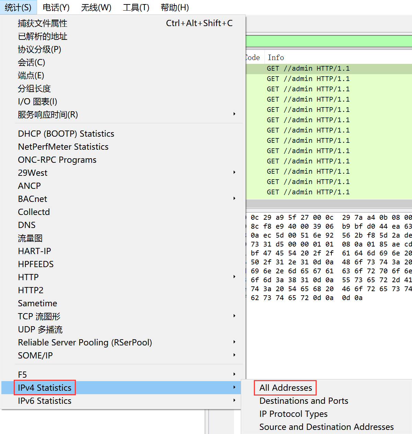
Task: Select Destinations and Ports option
Action: click(x=304, y=401)
